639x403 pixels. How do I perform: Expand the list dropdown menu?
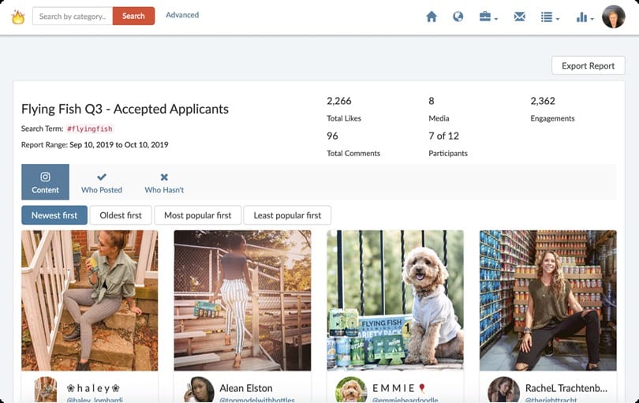click(550, 17)
